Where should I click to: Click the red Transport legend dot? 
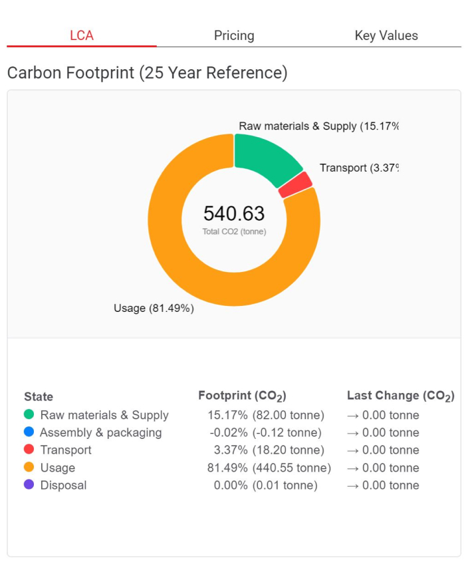(x=29, y=450)
